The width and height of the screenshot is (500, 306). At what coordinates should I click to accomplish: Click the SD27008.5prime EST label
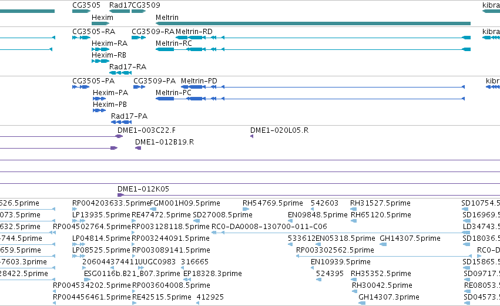tap(223, 215)
